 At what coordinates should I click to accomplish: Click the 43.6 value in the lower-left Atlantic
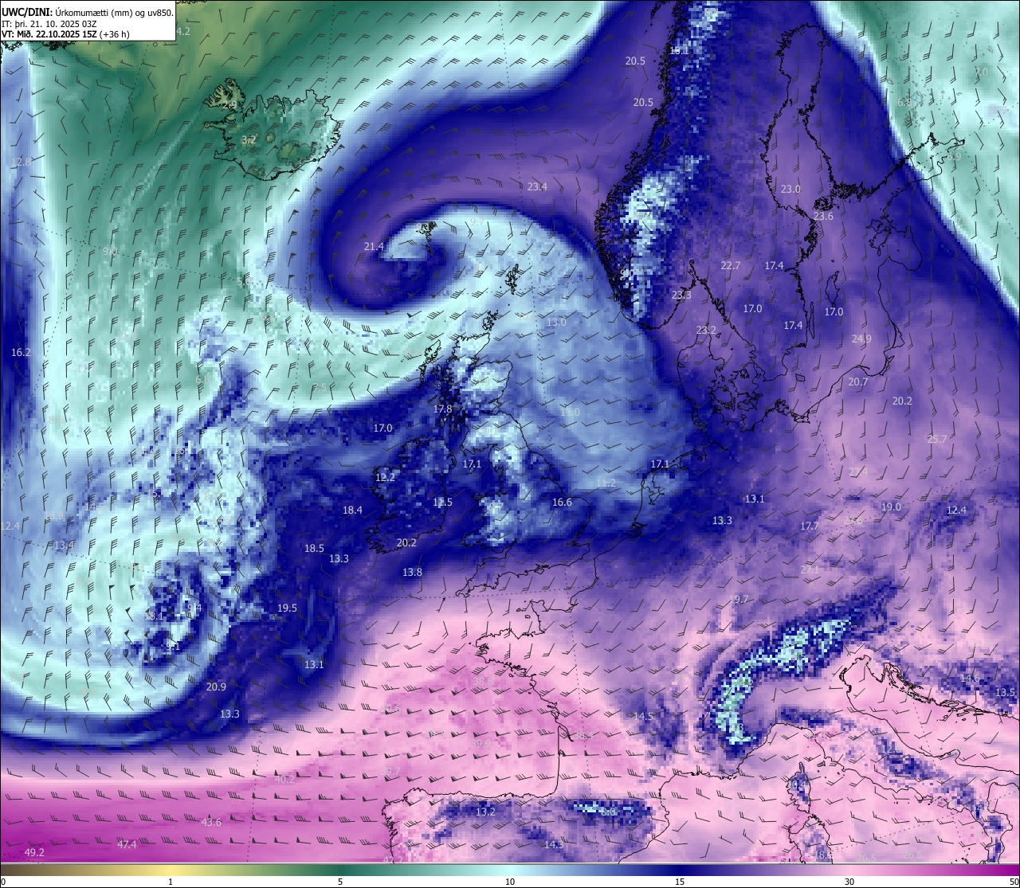pyautogui.click(x=211, y=823)
